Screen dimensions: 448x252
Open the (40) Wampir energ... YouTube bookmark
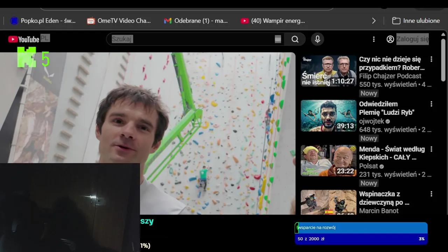pyautogui.click(x=273, y=21)
